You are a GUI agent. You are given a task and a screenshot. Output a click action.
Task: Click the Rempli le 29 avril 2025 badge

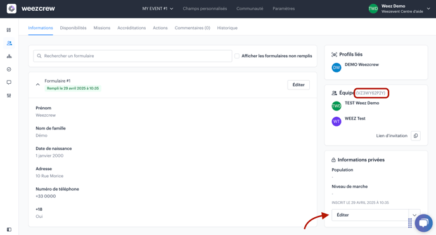point(73,88)
